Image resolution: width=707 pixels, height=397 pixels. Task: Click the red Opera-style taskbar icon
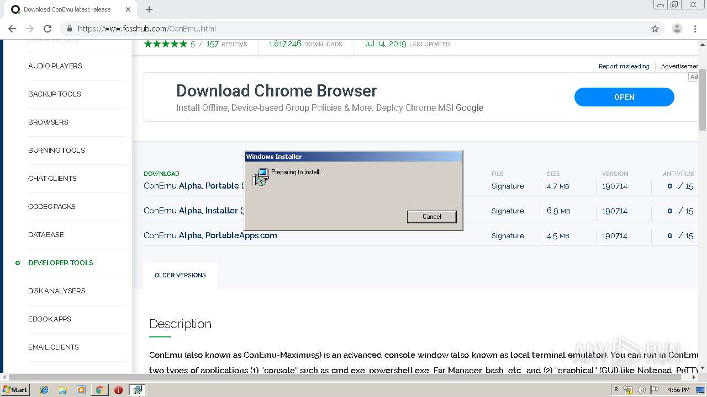pyautogui.click(x=118, y=390)
